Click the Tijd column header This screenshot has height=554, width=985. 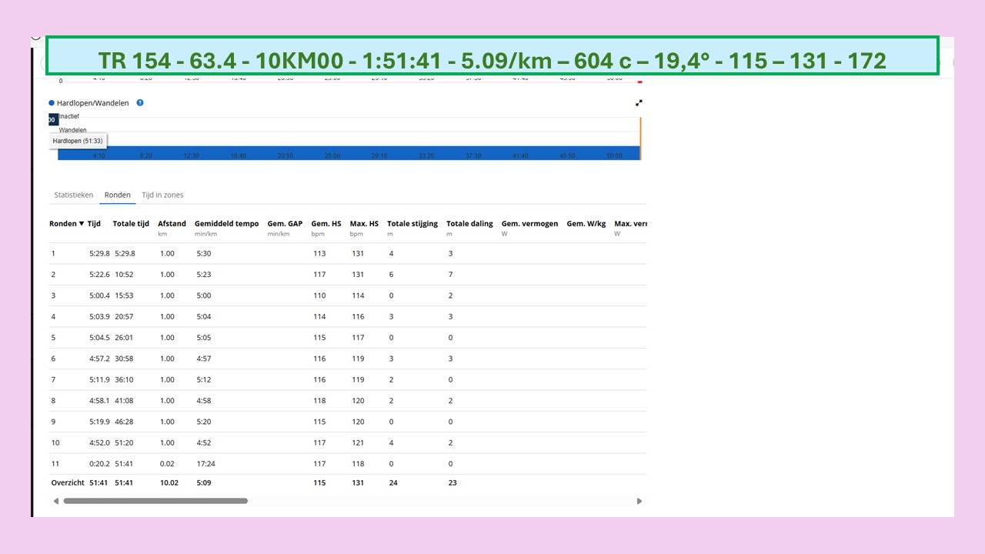coord(94,224)
